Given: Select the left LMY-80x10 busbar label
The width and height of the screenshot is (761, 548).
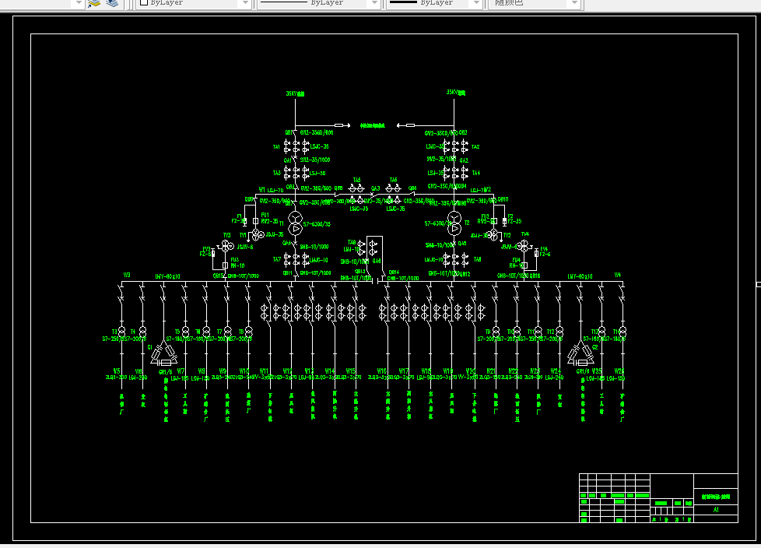Looking at the screenshot, I should tap(167, 276).
